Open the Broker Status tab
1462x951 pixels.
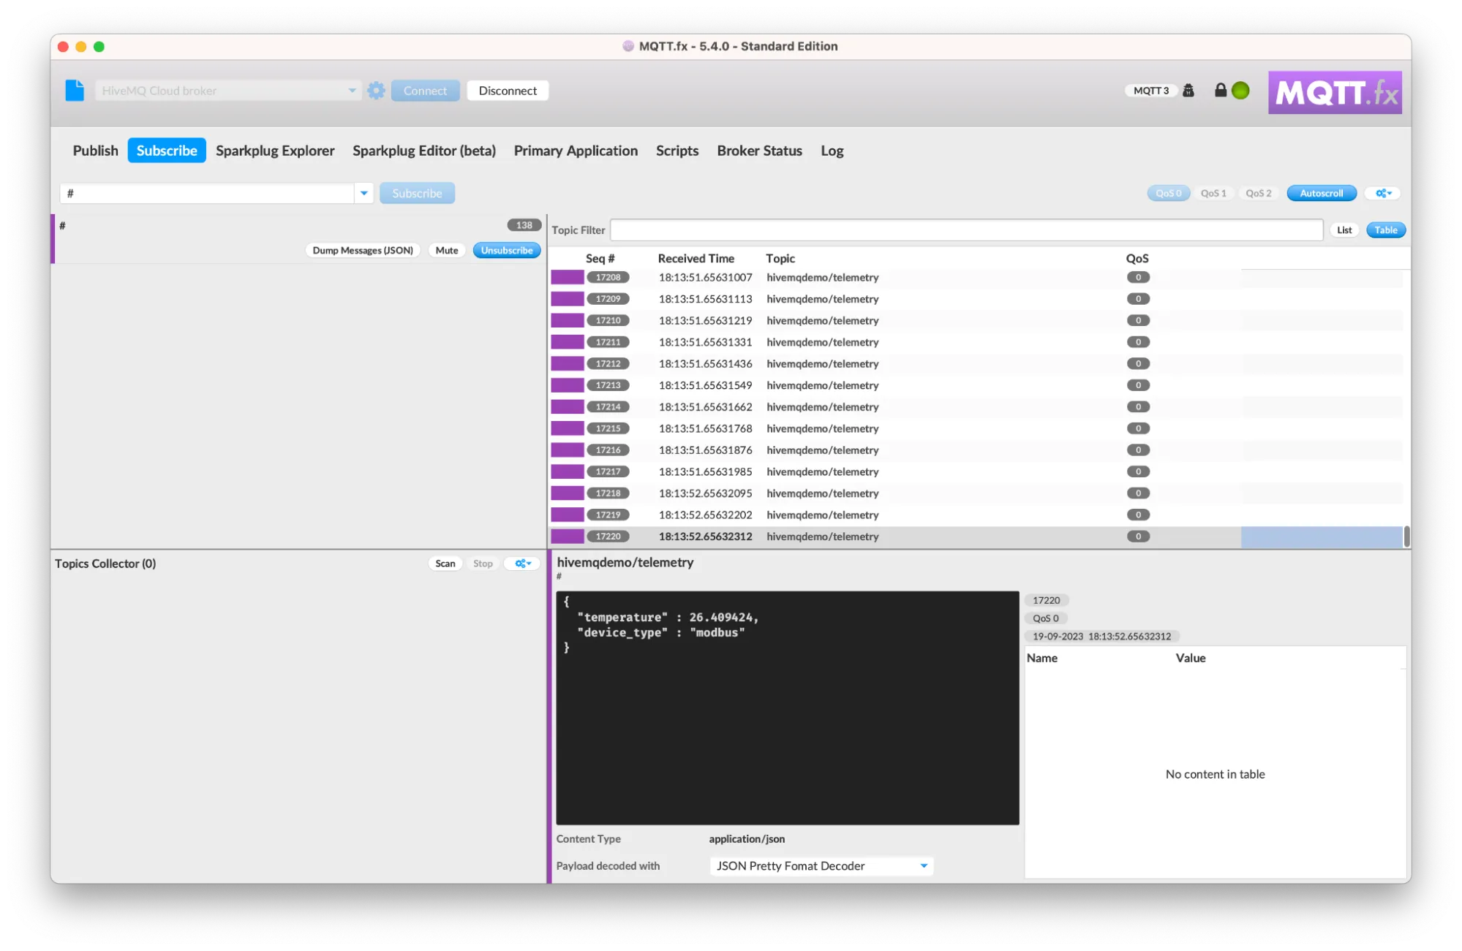759,151
